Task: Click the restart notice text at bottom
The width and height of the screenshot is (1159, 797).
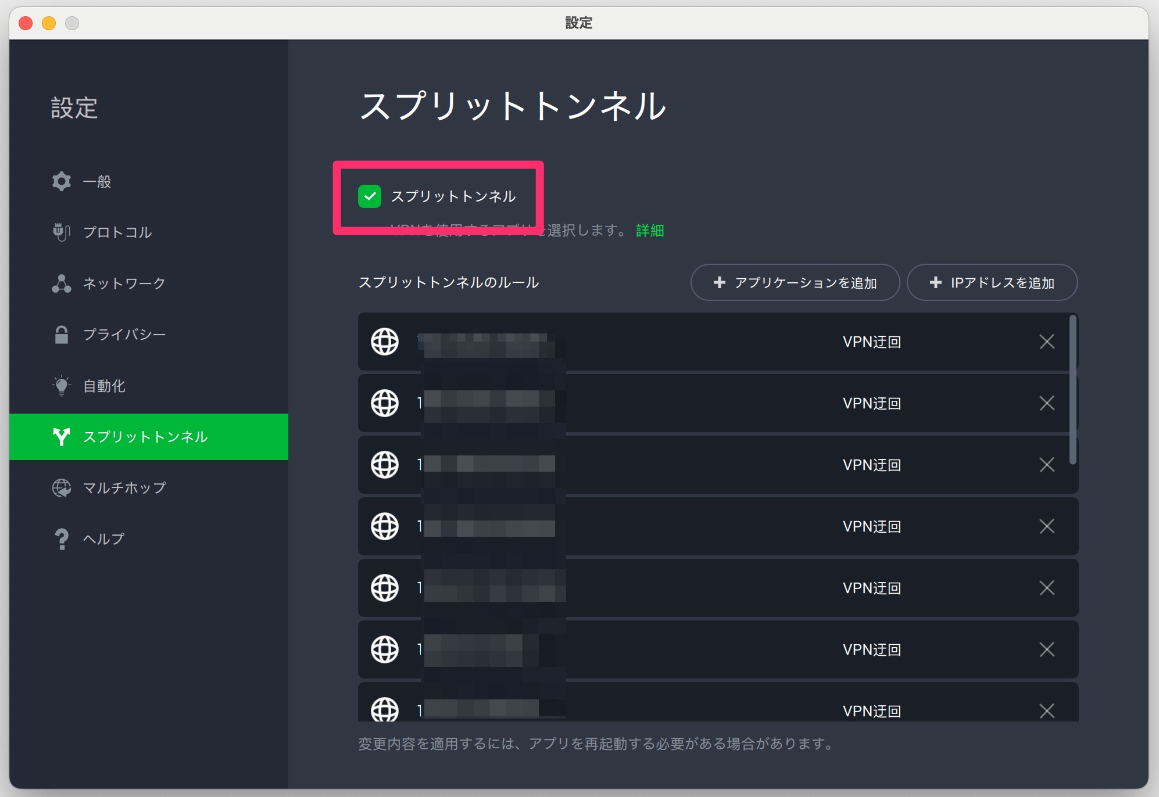Action: click(597, 744)
